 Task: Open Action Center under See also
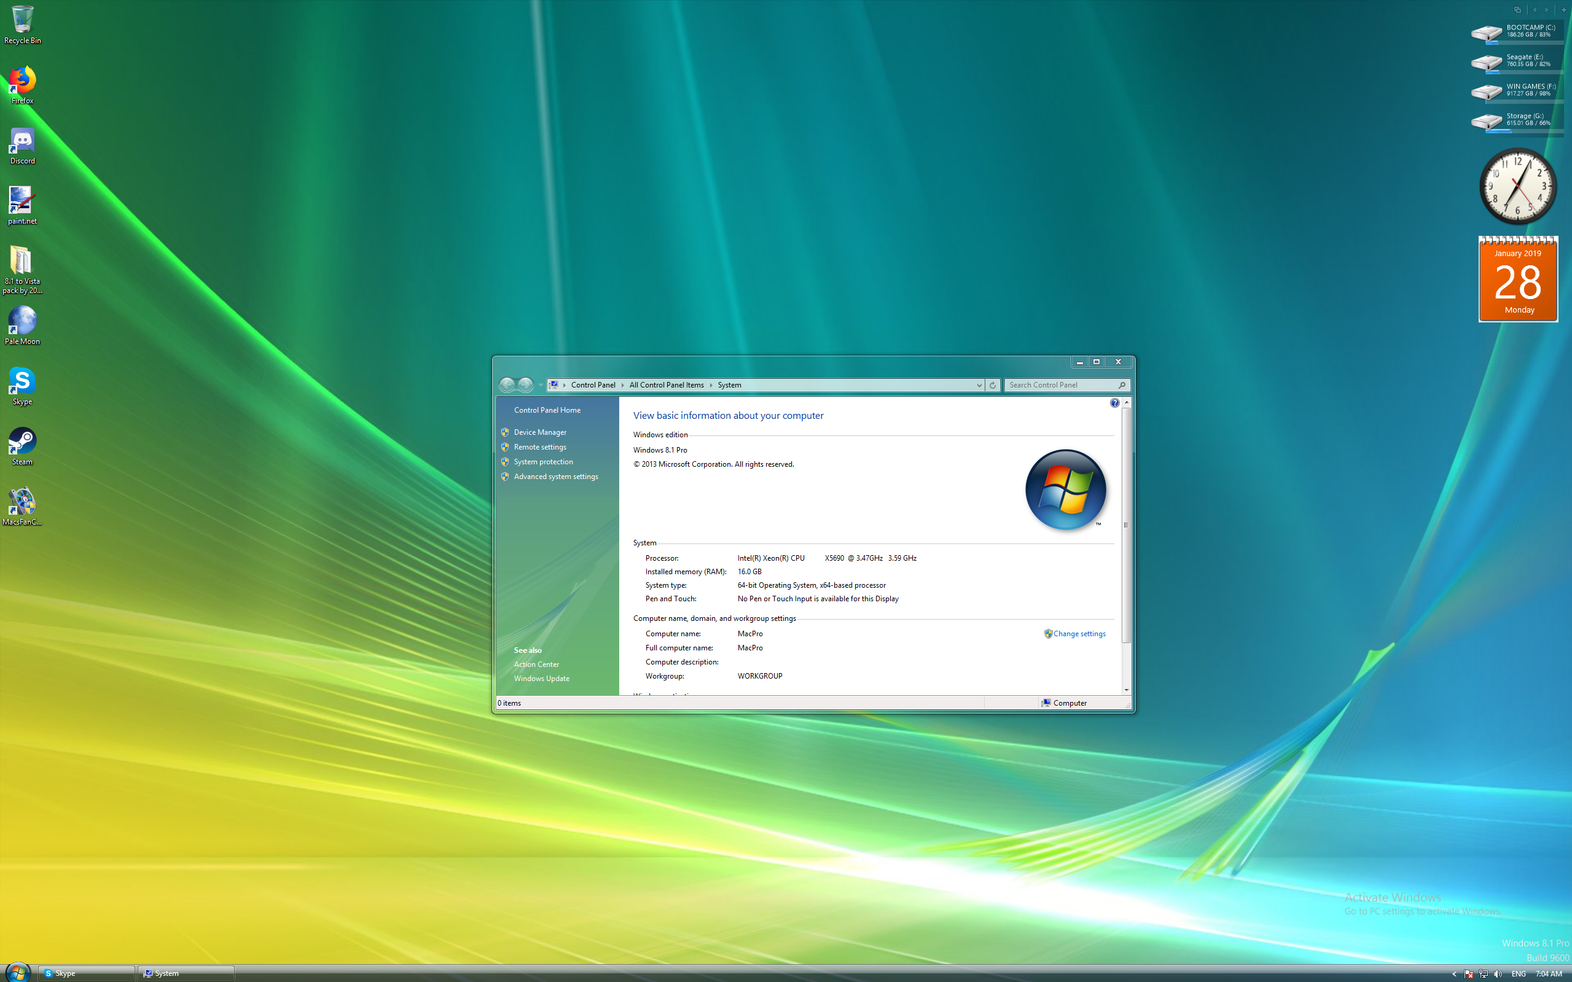point(536,664)
